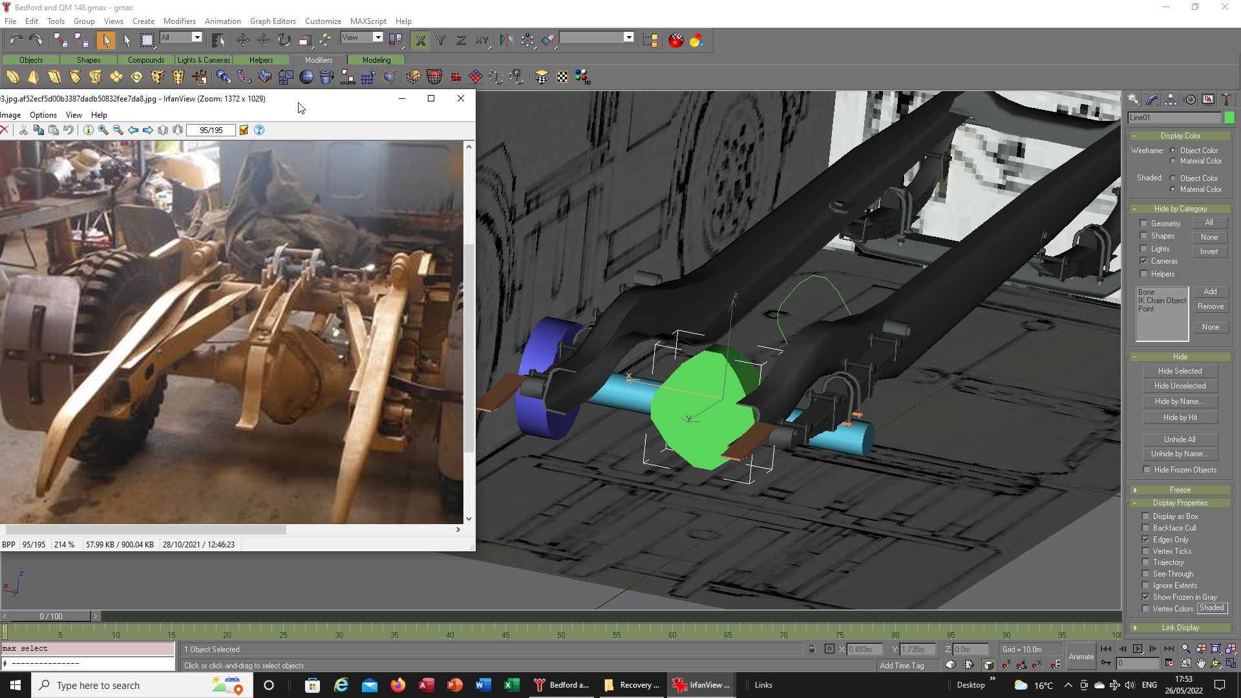Open the Mirror Selected Objects tool

point(506,40)
